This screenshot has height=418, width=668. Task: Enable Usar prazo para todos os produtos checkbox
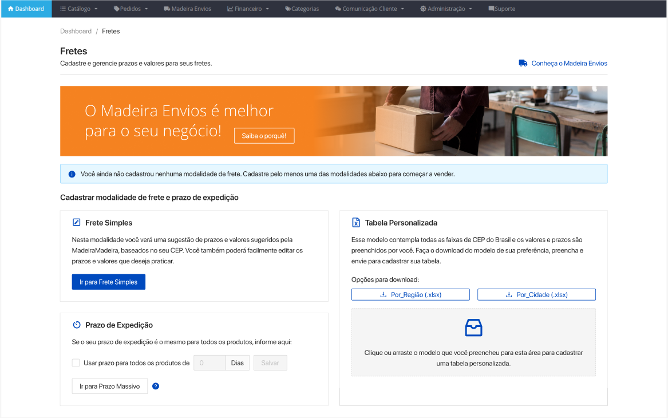point(76,362)
